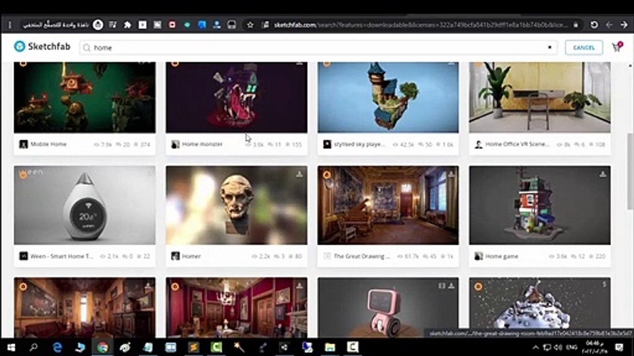634x356 pixels.
Task: Open the Home game author avatar
Action: click(478, 256)
